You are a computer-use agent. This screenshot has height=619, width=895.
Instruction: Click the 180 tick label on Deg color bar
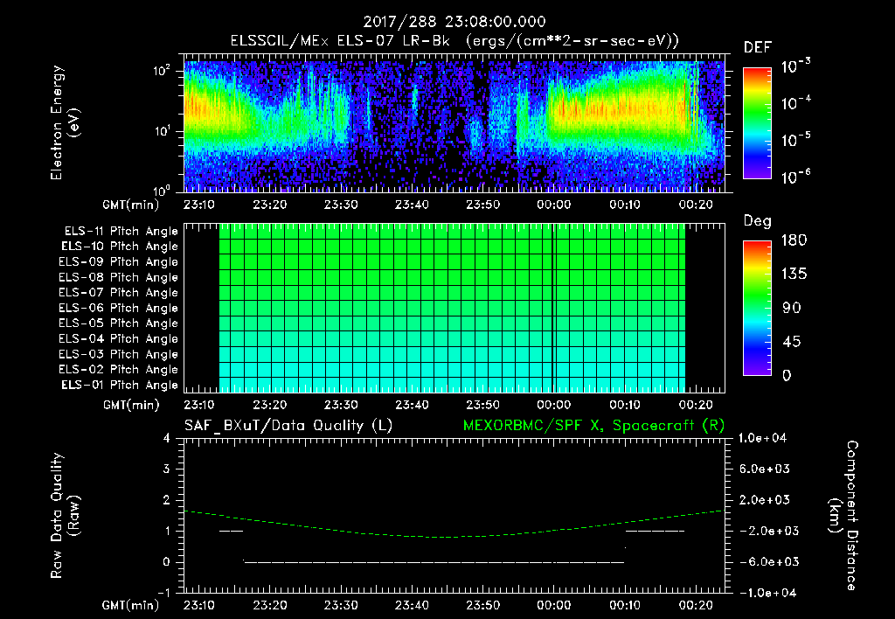[x=794, y=240]
